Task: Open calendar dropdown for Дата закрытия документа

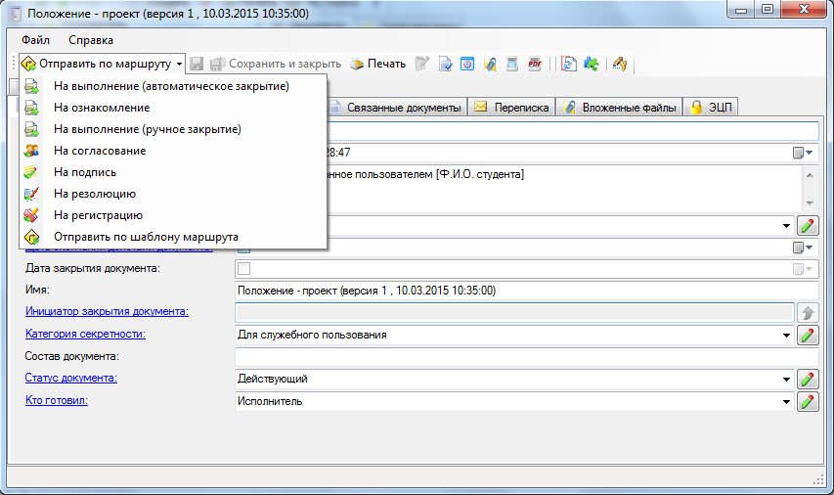Action: click(x=803, y=269)
